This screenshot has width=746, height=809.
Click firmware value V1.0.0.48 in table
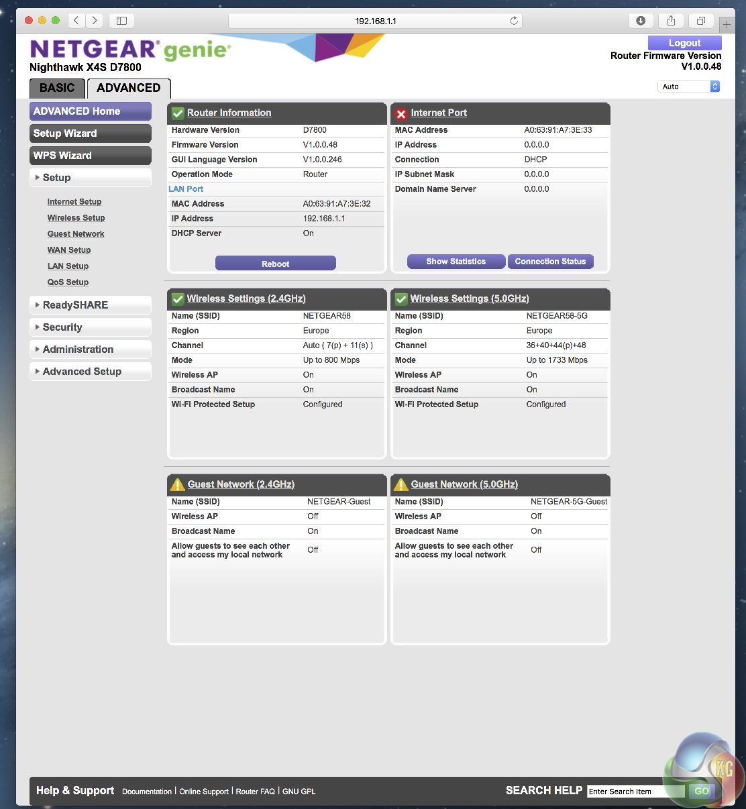click(x=320, y=145)
